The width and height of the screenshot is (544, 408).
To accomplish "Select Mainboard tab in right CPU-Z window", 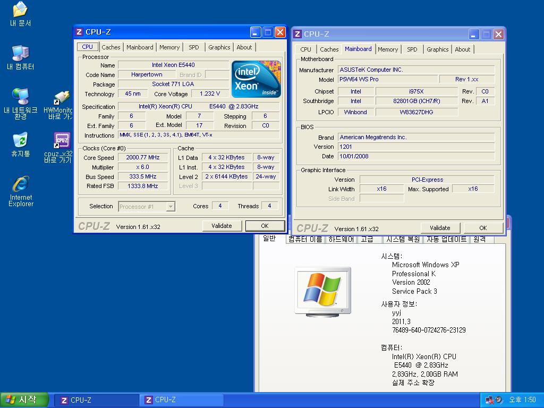I will pos(359,49).
